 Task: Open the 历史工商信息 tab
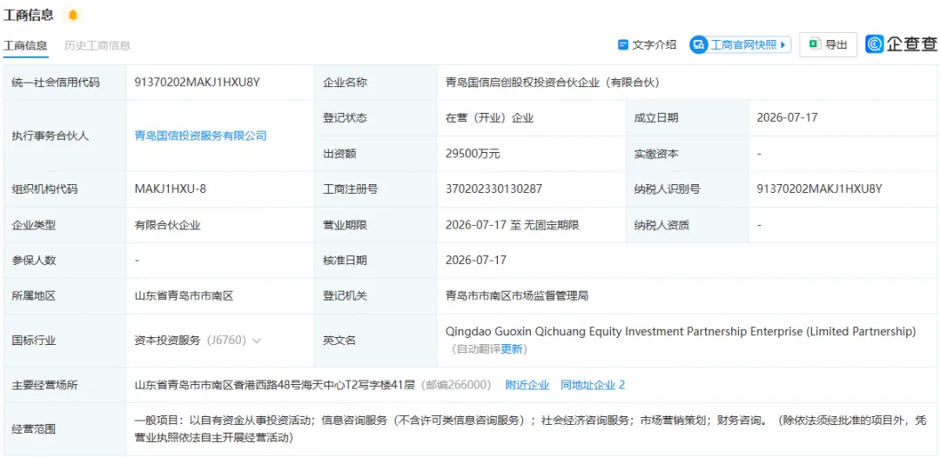coord(97,45)
